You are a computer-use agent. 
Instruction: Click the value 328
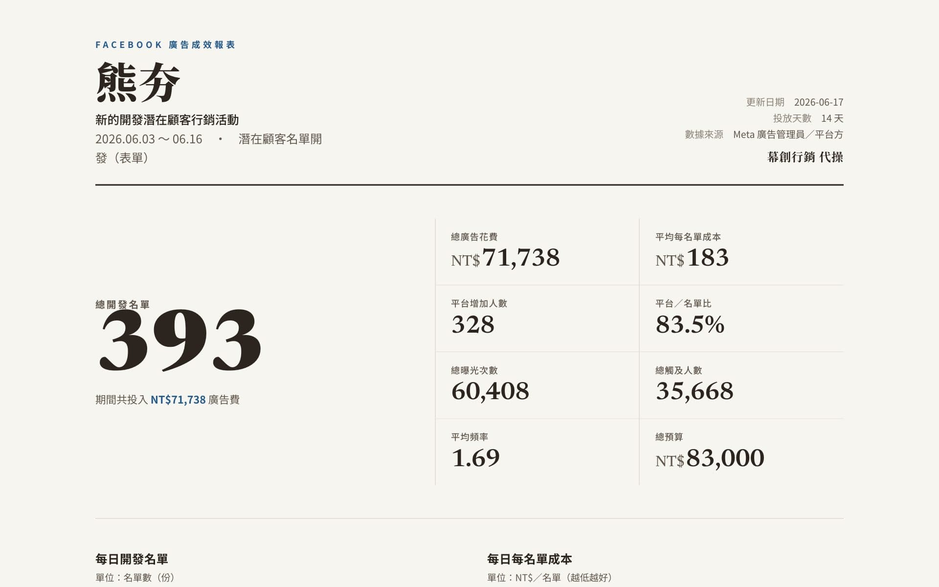pyautogui.click(x=473, y=324)
